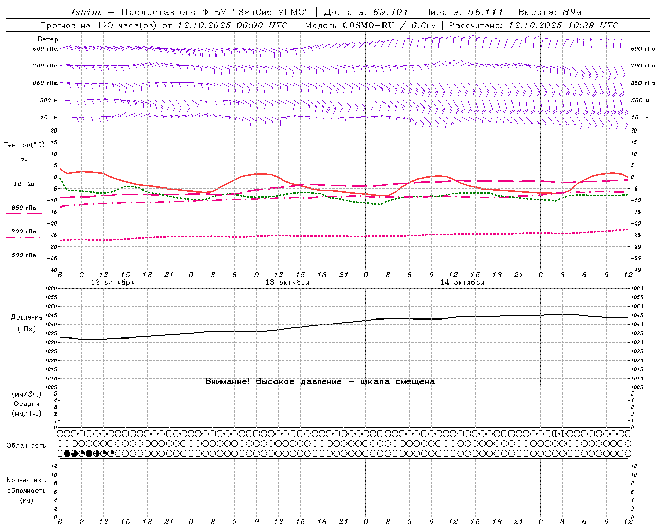Image resolution: width=658 pixels, height=526 pixels.
Task: Select the 'Долгота: 69.401' longitude value
Action: pos(366,12)
